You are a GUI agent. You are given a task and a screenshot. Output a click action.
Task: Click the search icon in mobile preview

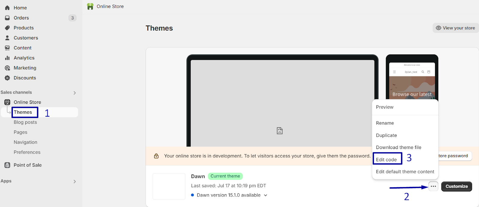[x=423, y=72]
